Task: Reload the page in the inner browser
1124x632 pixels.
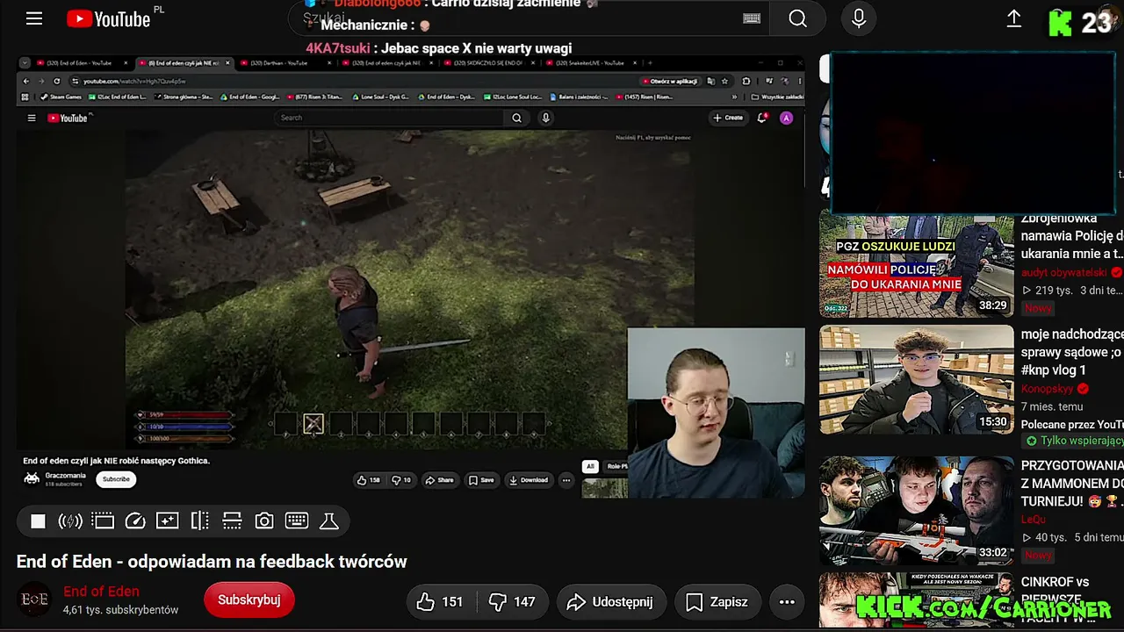Action: tap(59, 81)
